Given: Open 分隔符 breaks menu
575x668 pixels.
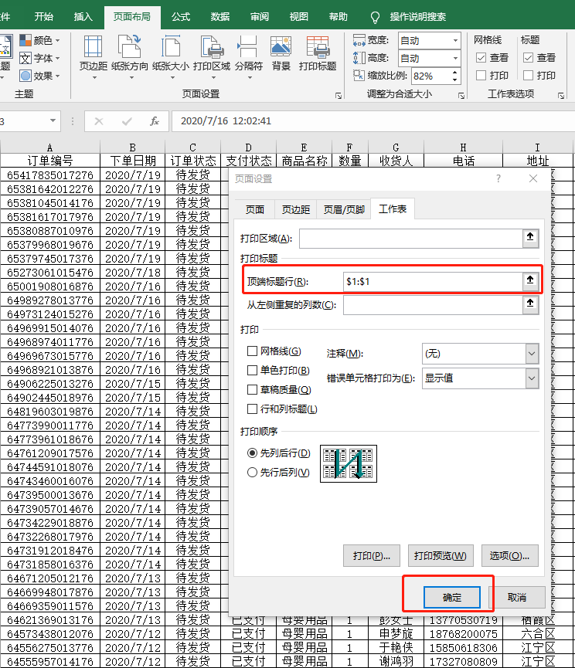Looking at the screenshot, I should 249,56.
